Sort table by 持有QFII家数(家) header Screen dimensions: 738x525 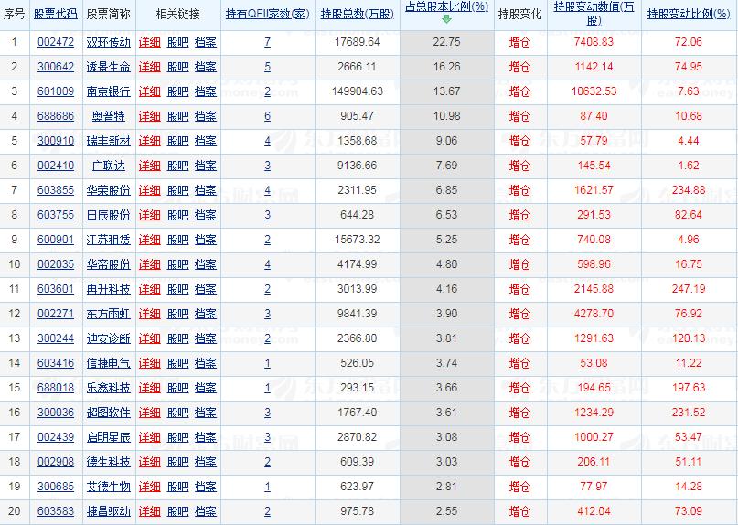(267, 14)
